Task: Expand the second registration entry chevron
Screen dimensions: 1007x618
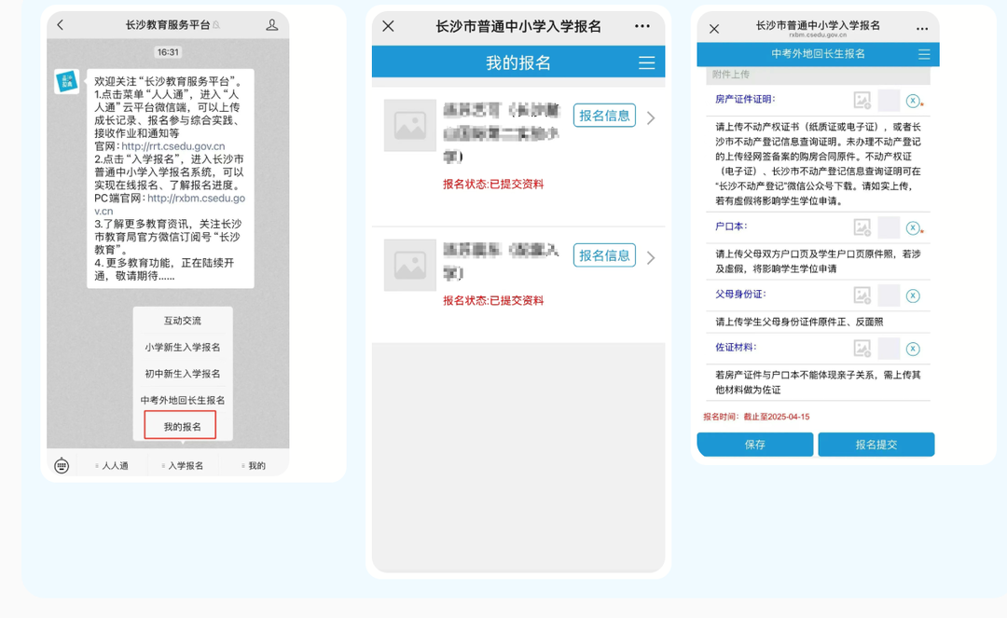Action: click(x=651, y=257)
